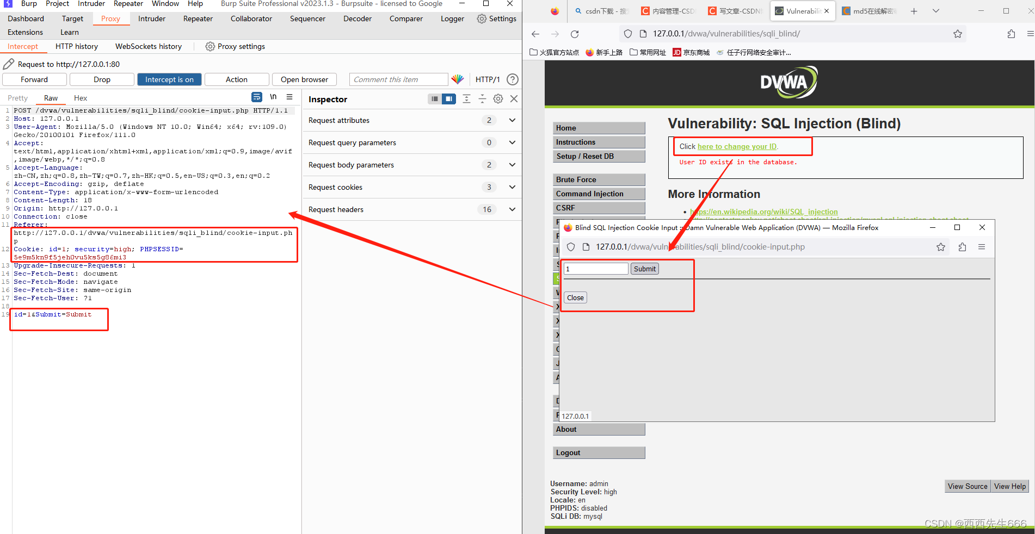Screen dimensions: 1035x534
Task: Open the Action menu button
Action: 237,79
